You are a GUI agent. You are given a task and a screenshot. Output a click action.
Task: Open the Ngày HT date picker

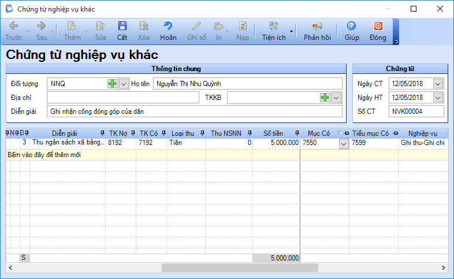[438, 98]
